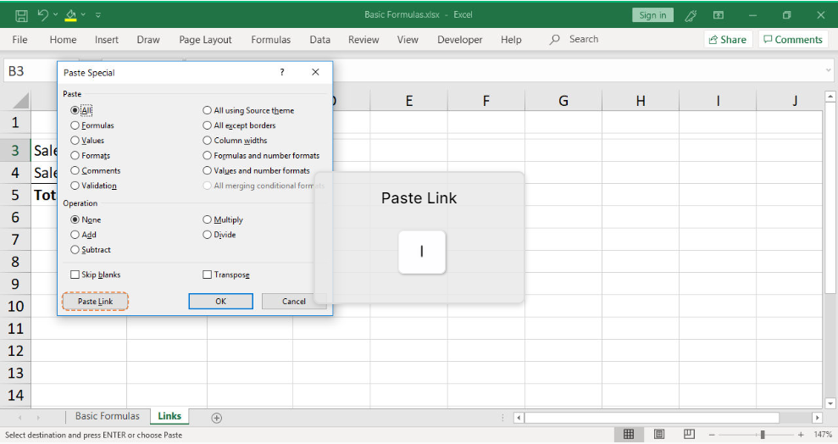This screenshot has width=838, height=444.
Task: Select the Divide operation radio
Action: point(219,235)
